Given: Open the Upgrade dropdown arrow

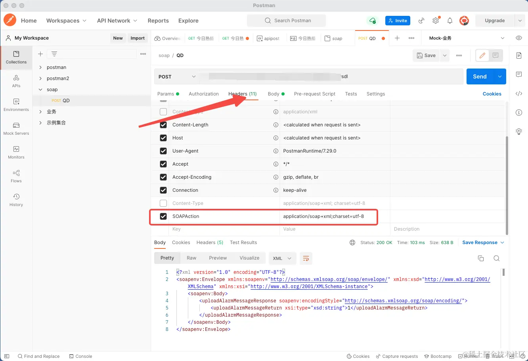Looking at the screenshot, I should click(520, 21).
